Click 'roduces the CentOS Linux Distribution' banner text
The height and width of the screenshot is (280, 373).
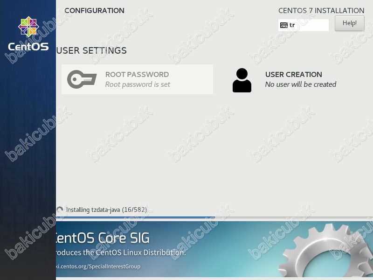[121, 252]
